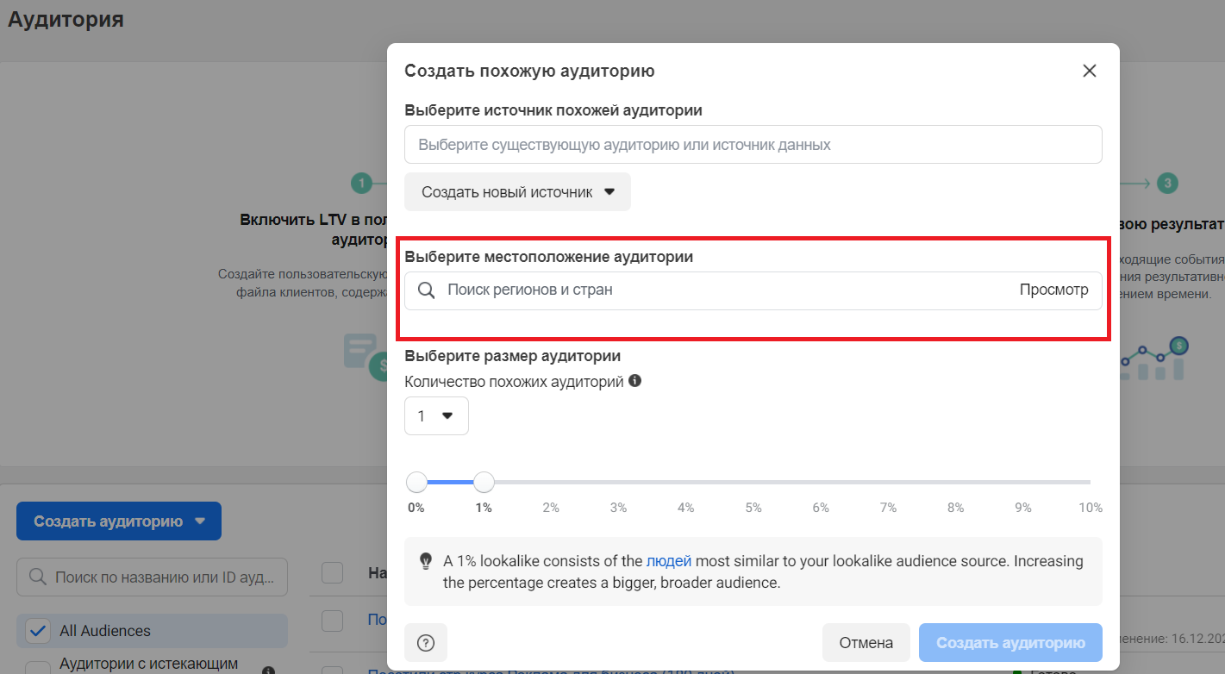Open the question mark help button
Viewport: 1225px width, 674px height.
pos(426,642)
